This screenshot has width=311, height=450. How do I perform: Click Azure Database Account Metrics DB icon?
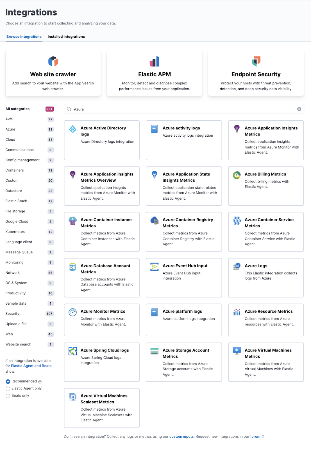[73, 267]
